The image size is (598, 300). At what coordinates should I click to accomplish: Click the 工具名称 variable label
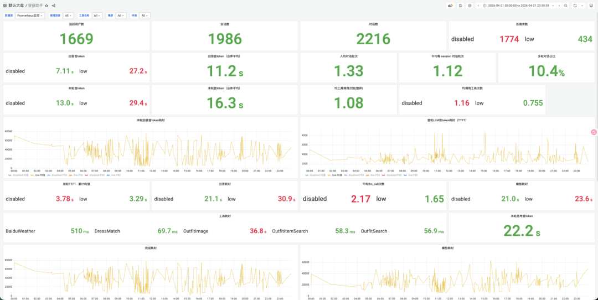pos(84,15)
